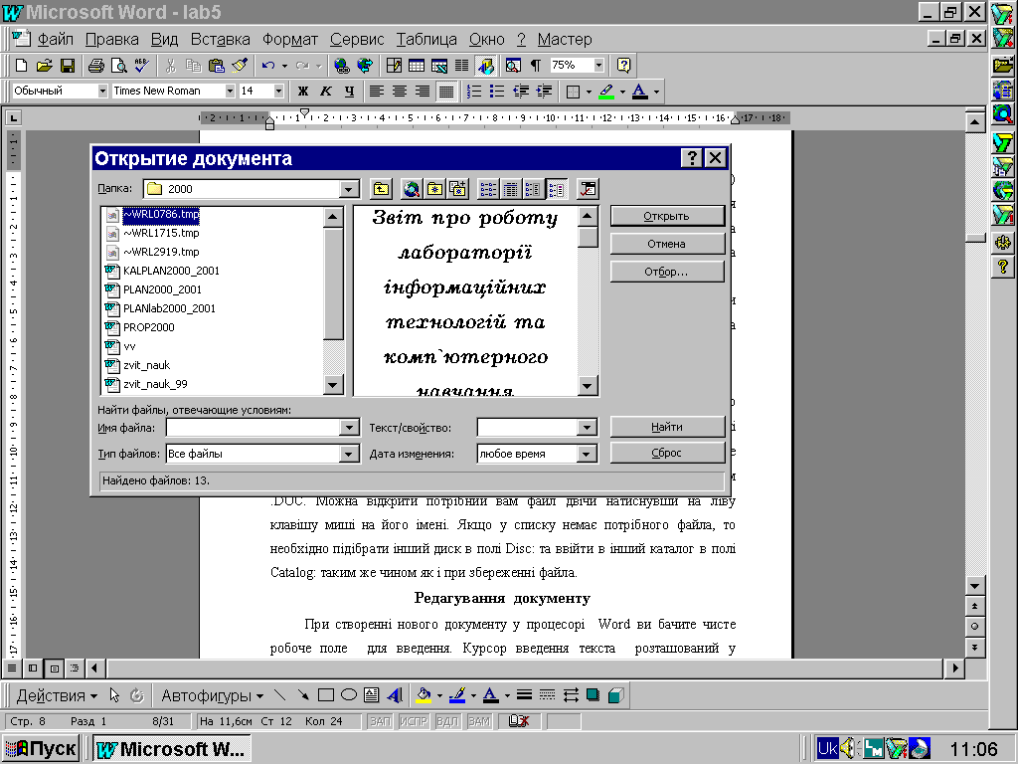Click Search the Web icon in dialog
The height and width of the screenshot is (764, 1018).
pyautogui.click(x=411, y=189)
